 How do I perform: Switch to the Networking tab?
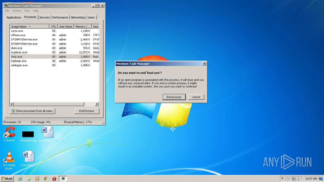(78, 17)
